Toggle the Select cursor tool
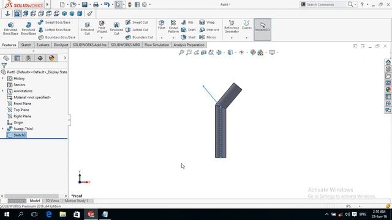 pos(118,4)
